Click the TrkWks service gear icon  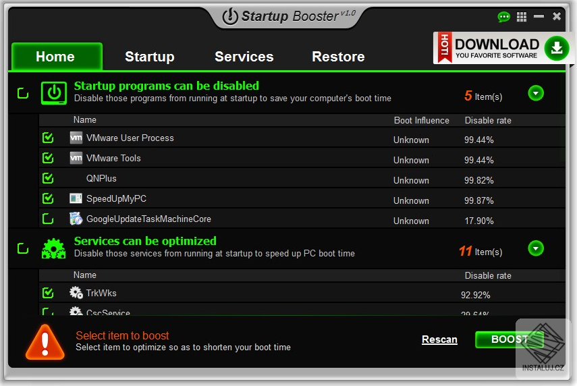click(x=76, y=293)
